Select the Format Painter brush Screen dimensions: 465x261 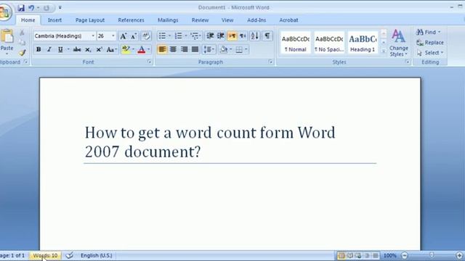23,53
